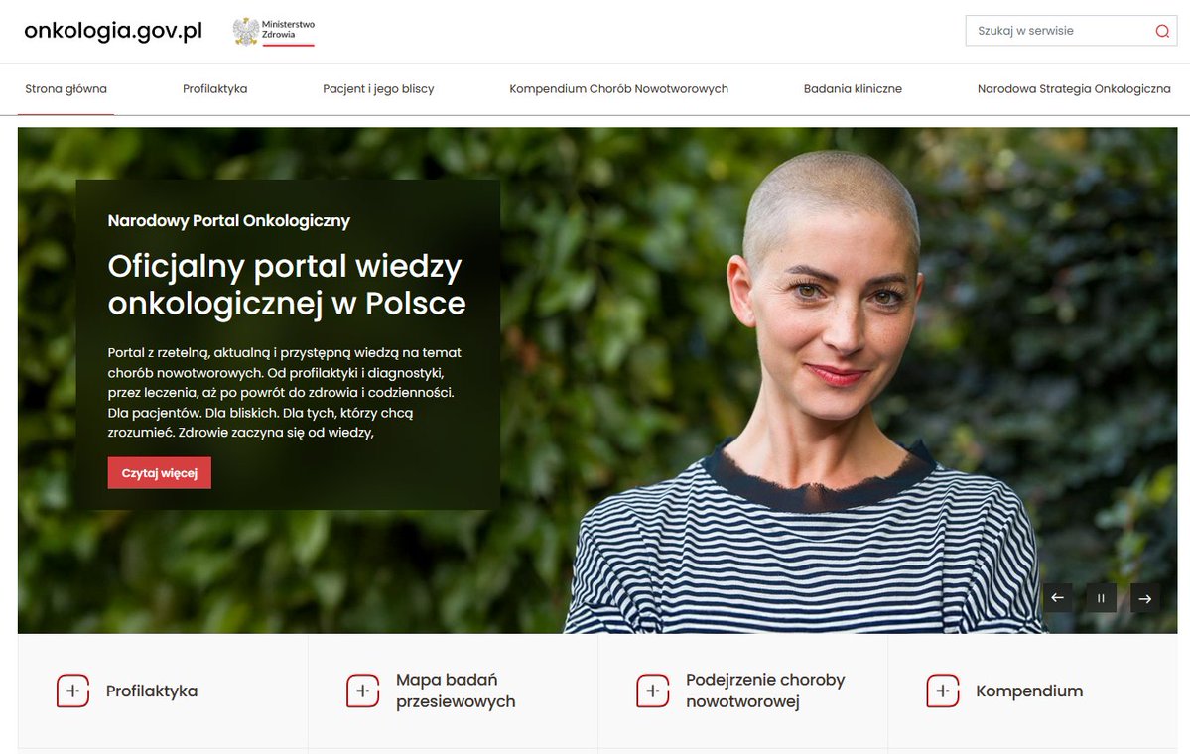Pause the hero slideshow
The width and height of the screenshot is (1190, 754).
[1102, 597]
